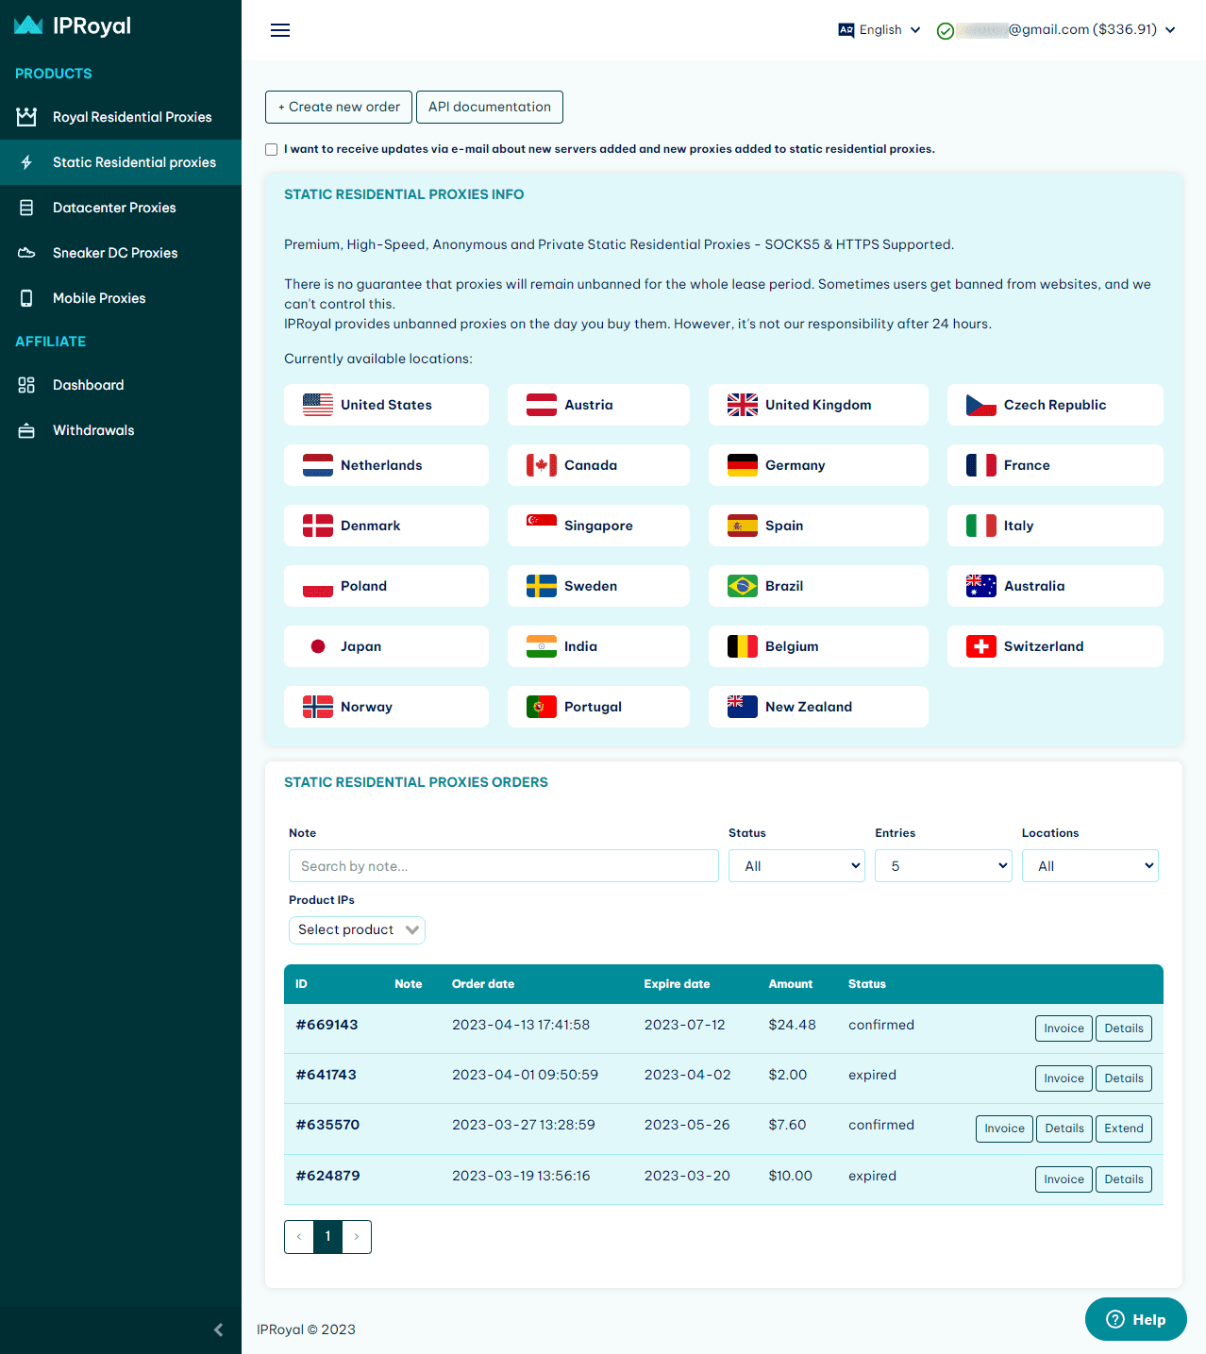Go to Datacenter Proxies

[x=121, y=208]
